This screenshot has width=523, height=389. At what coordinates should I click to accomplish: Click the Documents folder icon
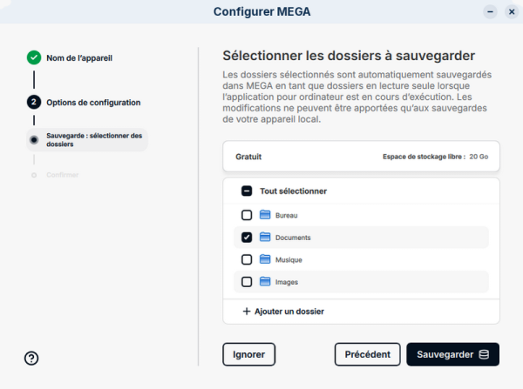point(266,237)
